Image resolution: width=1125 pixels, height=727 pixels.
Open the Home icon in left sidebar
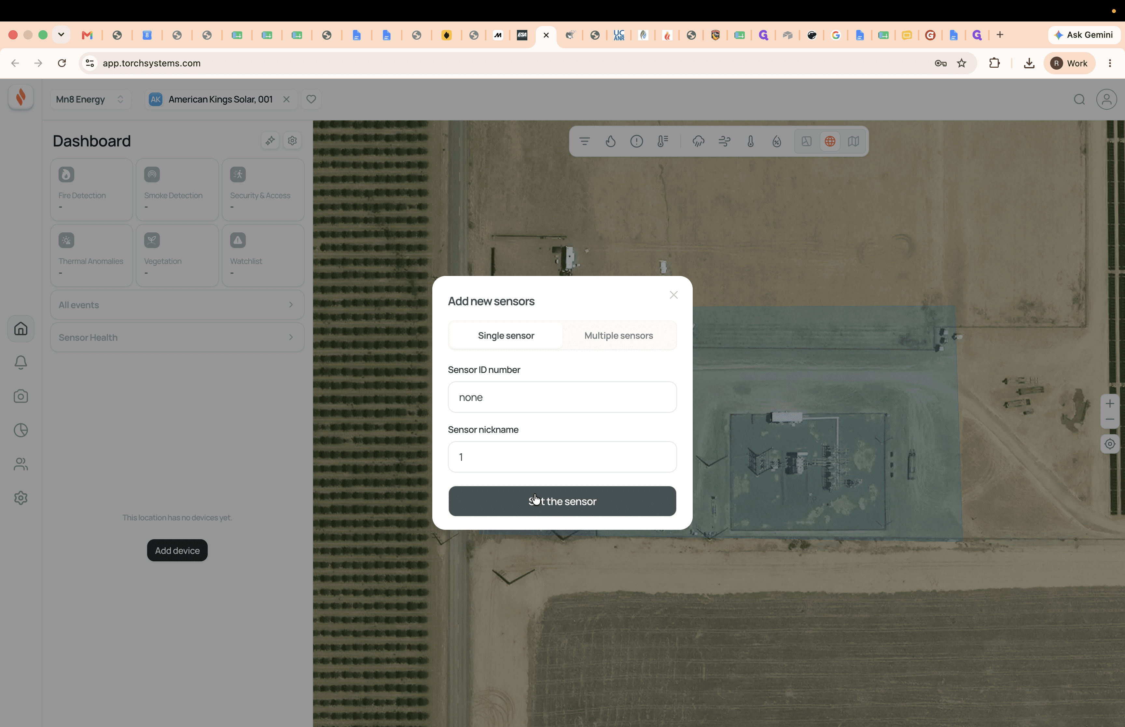click(21, 329)
